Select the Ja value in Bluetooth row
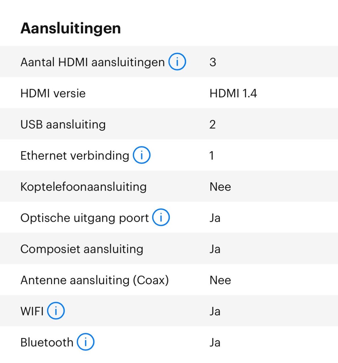The image size is (338, 363). click(215, 343)
